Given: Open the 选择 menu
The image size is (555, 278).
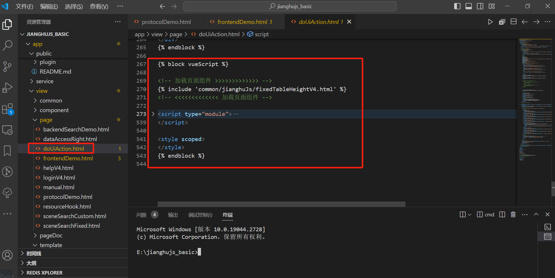Looking at the screenshot, I should tap(74, 6).
